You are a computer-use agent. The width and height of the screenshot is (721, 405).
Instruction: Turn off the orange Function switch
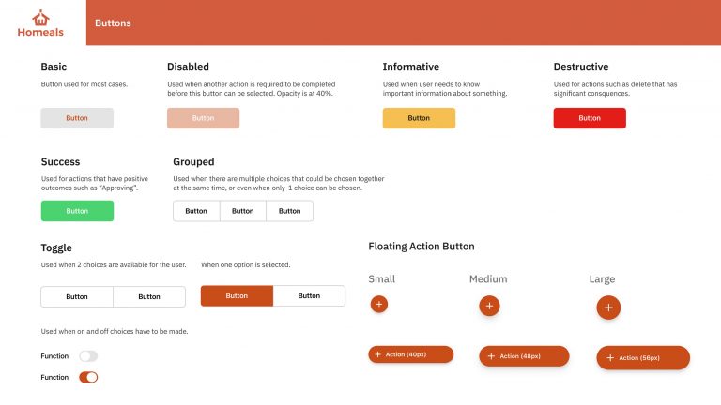[x=88, y=377]
